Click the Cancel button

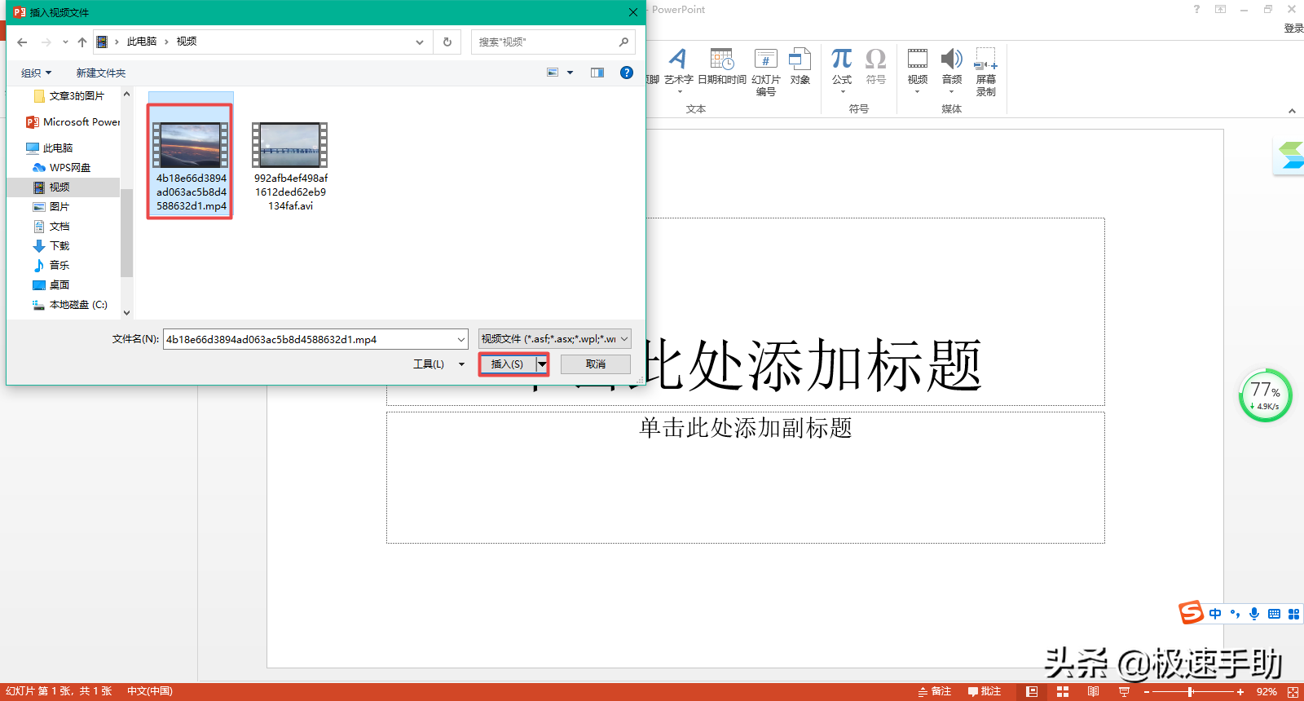595,364
